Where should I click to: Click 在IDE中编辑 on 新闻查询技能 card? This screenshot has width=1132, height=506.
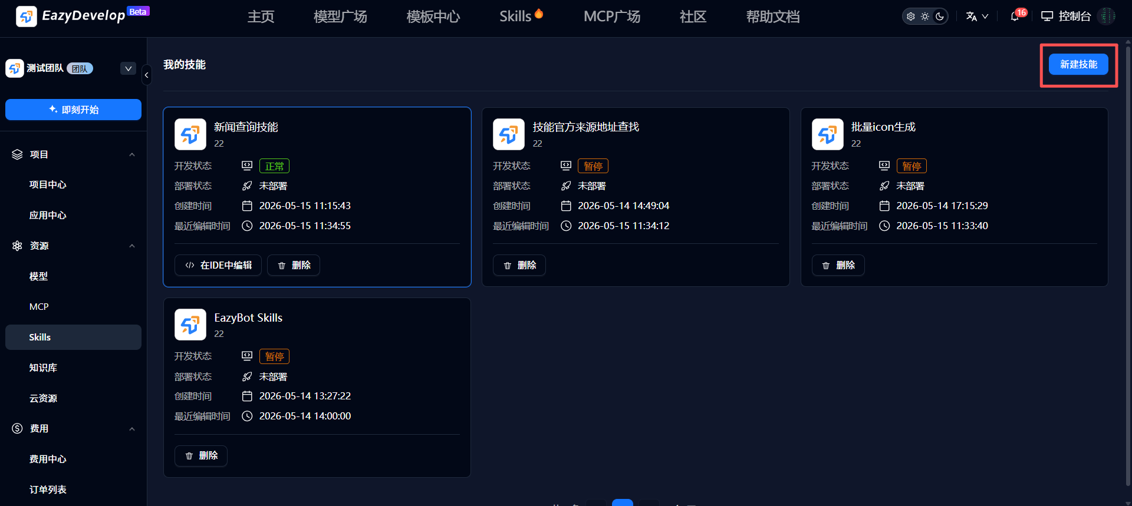[x=218, y=265]
